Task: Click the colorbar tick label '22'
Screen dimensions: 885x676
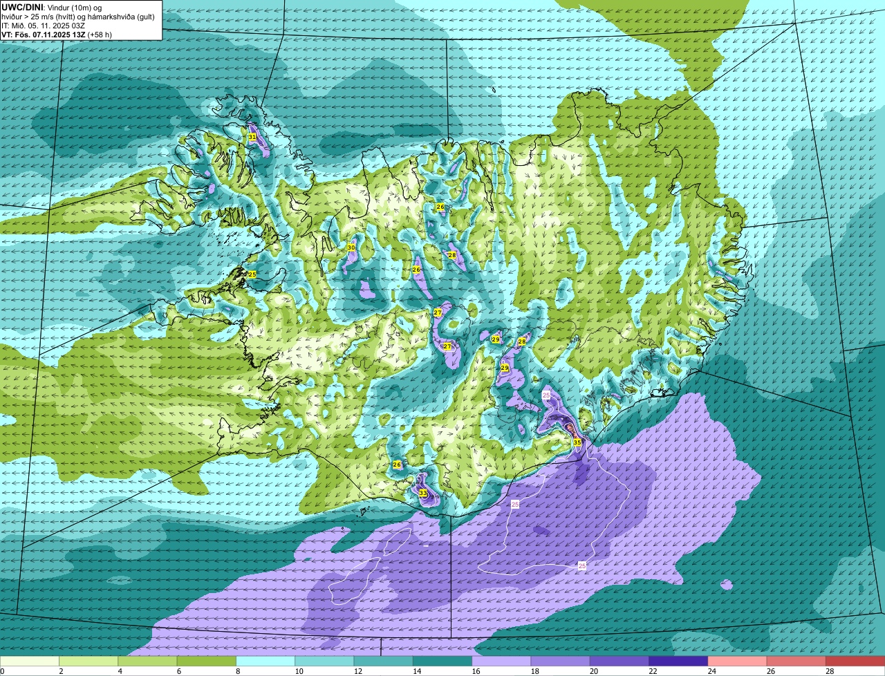Action: click(653, 671)
